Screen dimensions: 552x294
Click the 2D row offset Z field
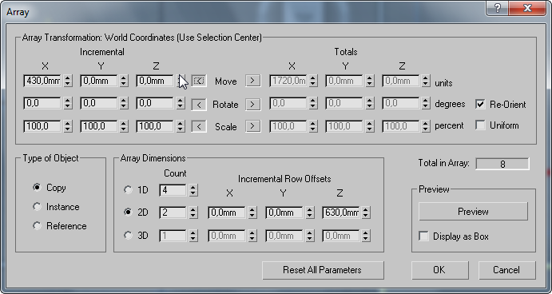coord(341,213)
